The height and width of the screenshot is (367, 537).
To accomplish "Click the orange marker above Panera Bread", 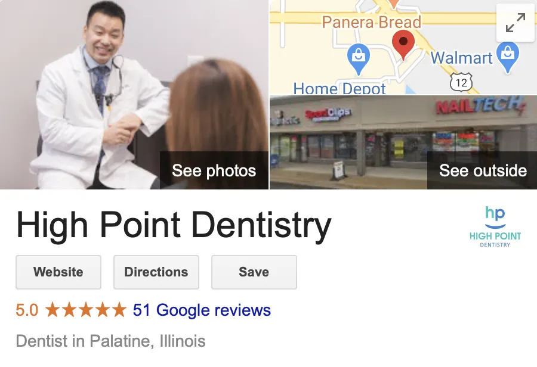I will pos(393,4).
